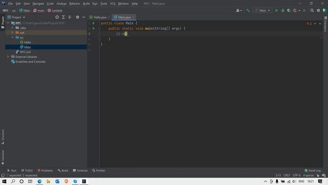Collapse the NYC root project node
The height and width of the screenshot is (185, 328).
(x=8, y=23)
